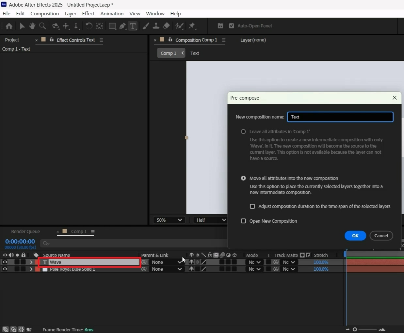The height and width of the screenshot is (333, 404).
Task: Open the Layer menu
Action: [71, 13]
